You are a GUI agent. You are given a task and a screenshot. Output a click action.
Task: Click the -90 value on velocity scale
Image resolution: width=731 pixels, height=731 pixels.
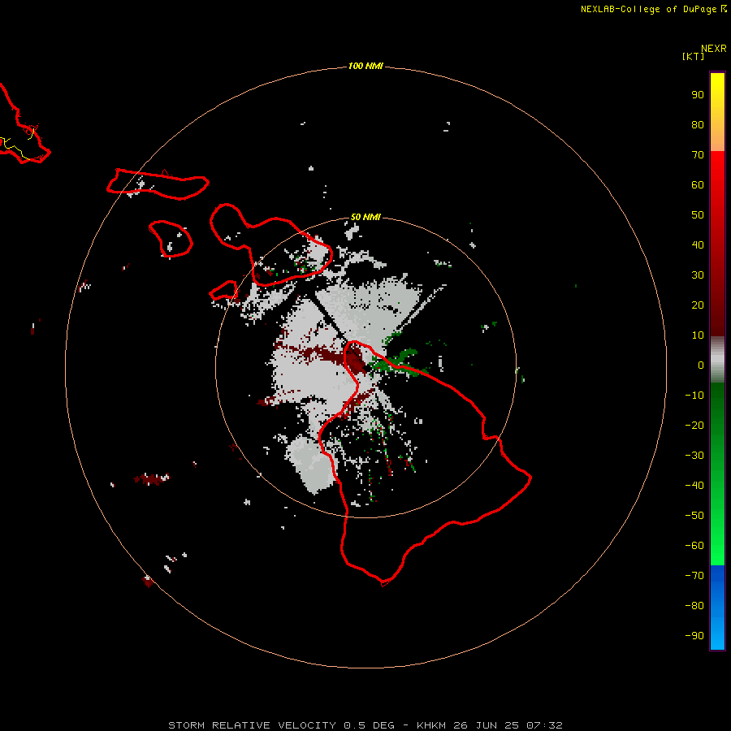[x=694, y=636]
